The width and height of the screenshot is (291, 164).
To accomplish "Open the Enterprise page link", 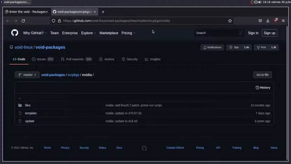I will tap(70, 33).
